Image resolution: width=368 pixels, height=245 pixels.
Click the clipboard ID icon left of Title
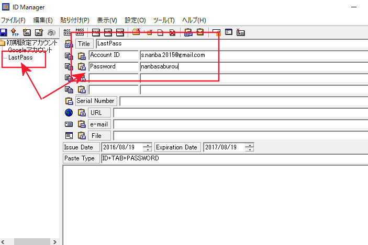point(69,44)
